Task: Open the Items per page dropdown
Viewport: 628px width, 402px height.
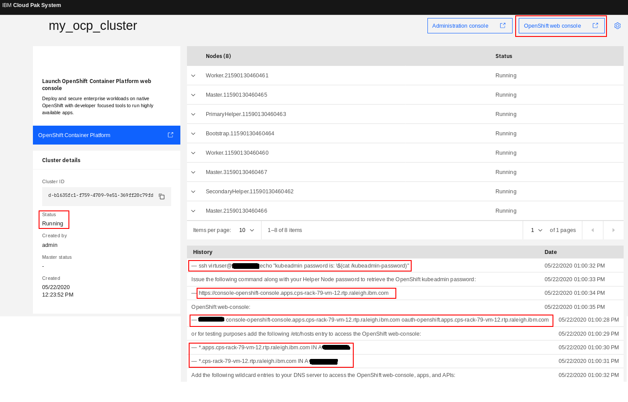Action: pyautogui.click(x=247, y=230)
